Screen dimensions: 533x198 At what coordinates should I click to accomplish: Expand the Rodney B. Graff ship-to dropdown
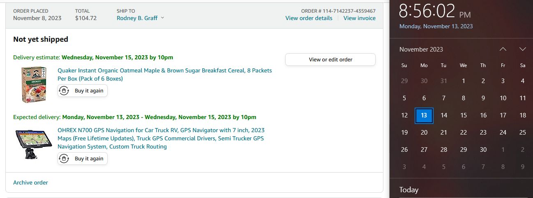pos(140,18)
